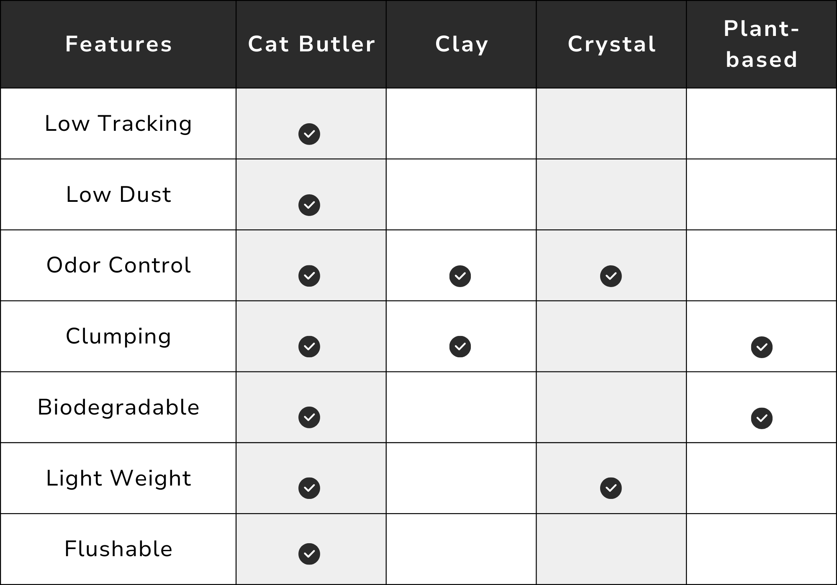Click Cat Butler's Low Dust checkmark
This screenshot has height=585, width=837.
tap(309, 205)
